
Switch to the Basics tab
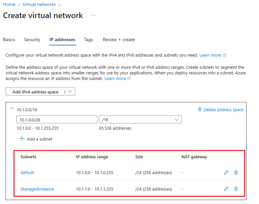click(9, 39)
